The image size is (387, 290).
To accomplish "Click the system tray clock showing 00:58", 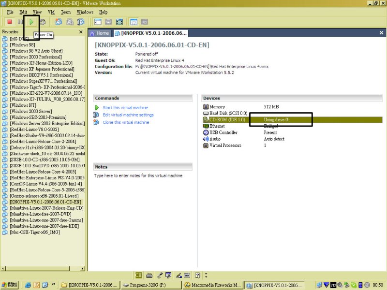I will click(377, 285).
